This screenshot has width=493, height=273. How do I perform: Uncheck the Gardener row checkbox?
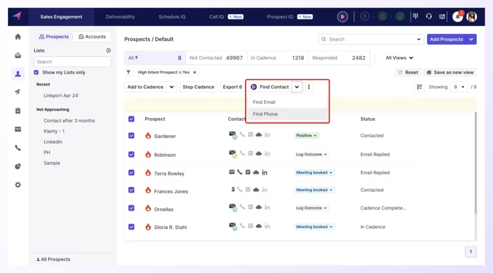point(131,136)
